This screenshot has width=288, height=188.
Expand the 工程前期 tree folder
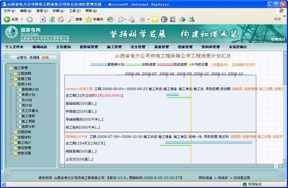11,74
